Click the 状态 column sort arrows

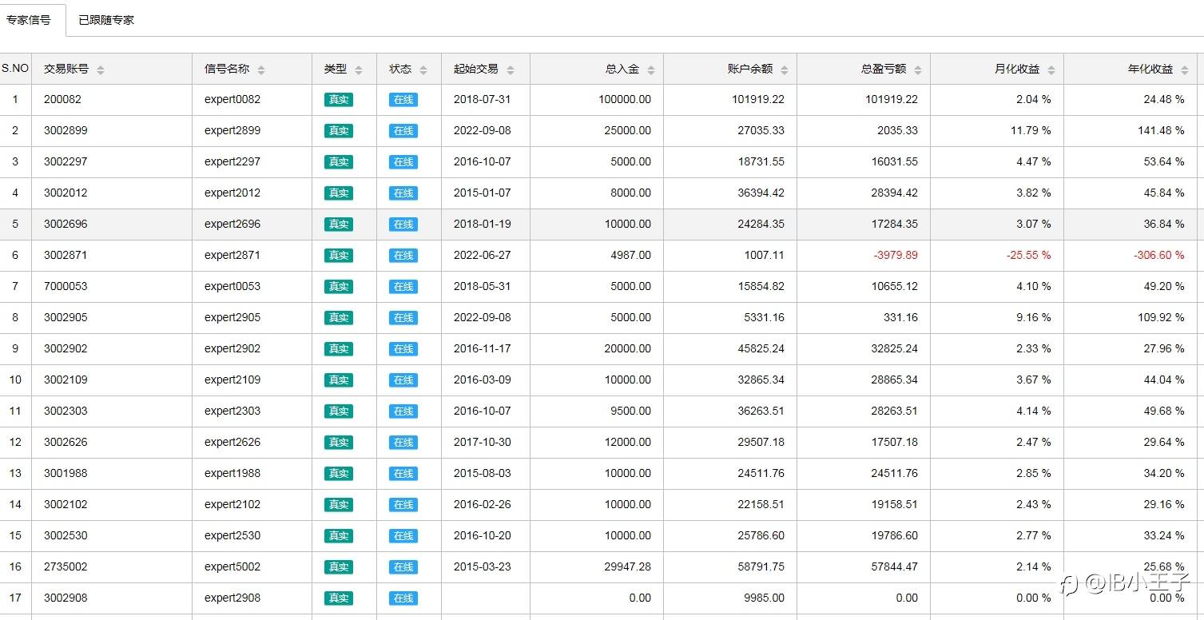[x=423, y=70]
